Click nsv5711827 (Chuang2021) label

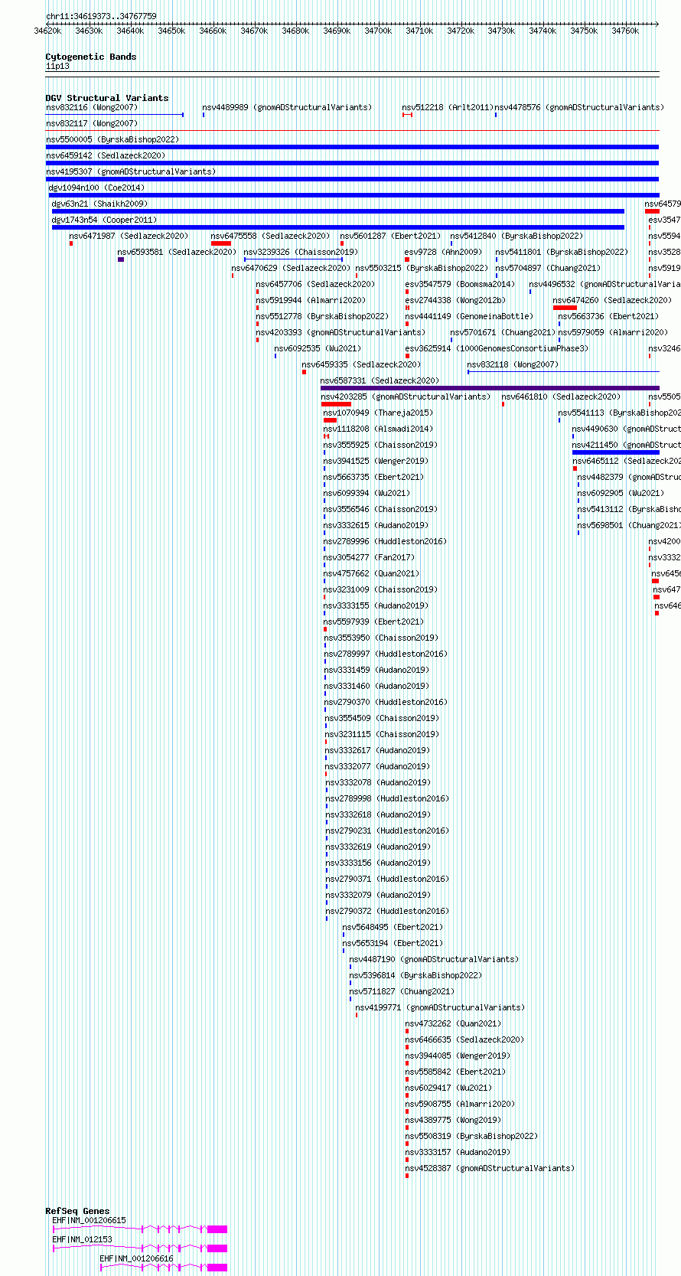(402, 991)
